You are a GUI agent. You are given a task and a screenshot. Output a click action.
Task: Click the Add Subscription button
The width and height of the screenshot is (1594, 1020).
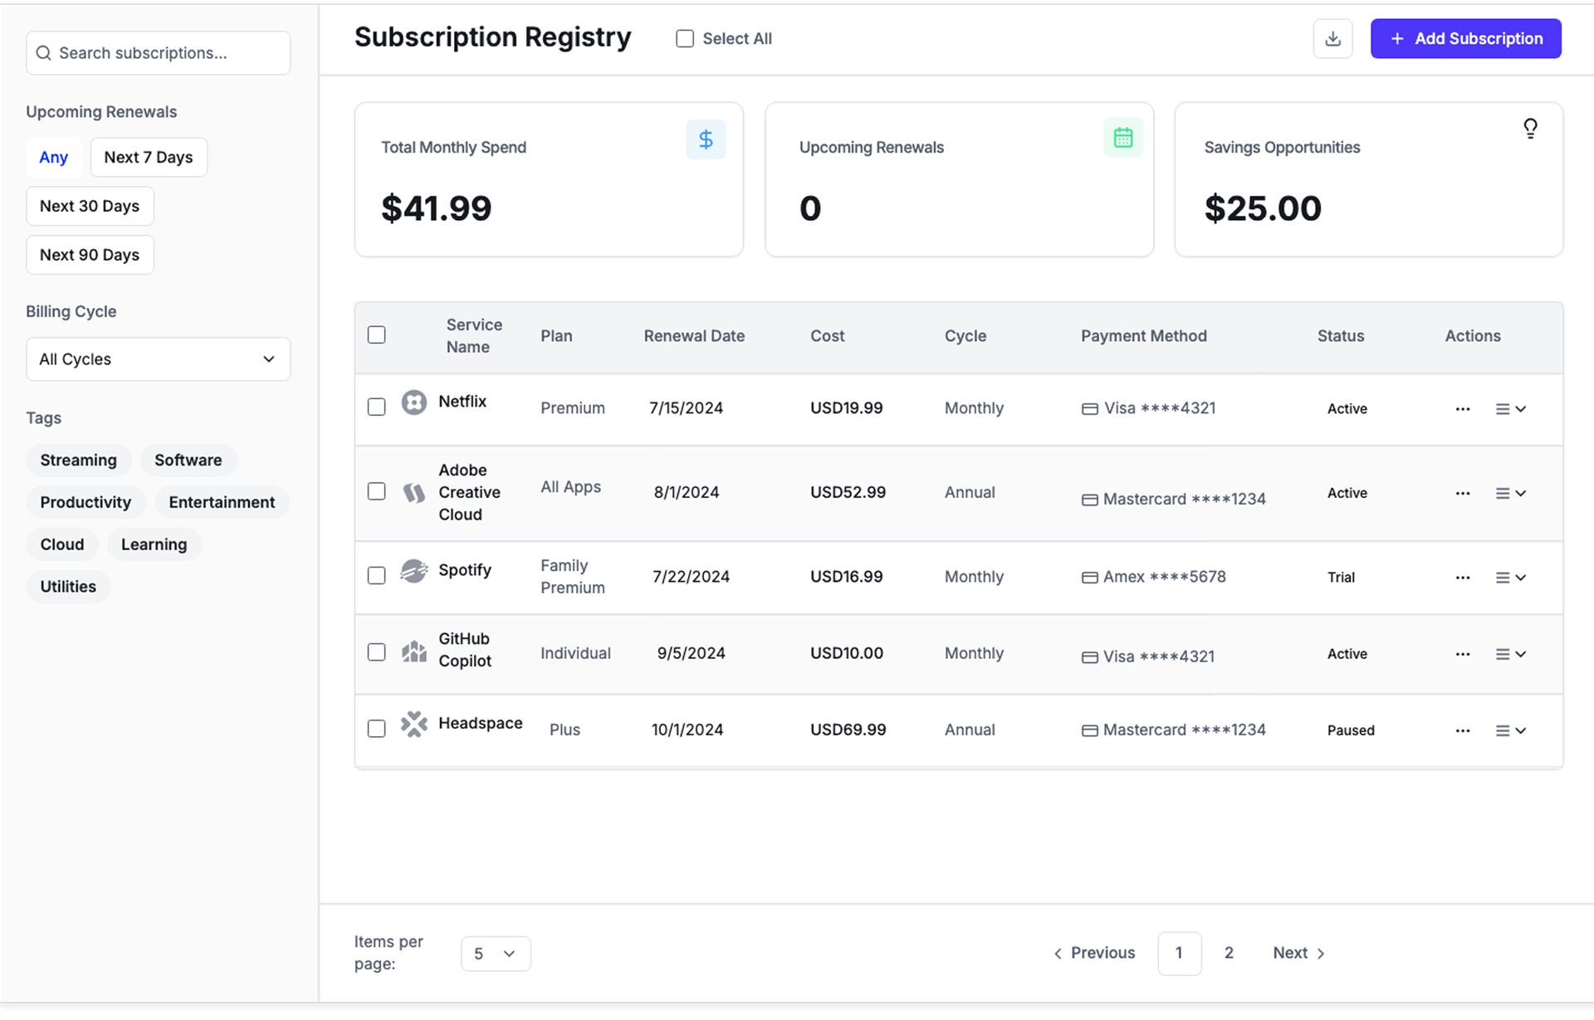[x=1465, y=39]
